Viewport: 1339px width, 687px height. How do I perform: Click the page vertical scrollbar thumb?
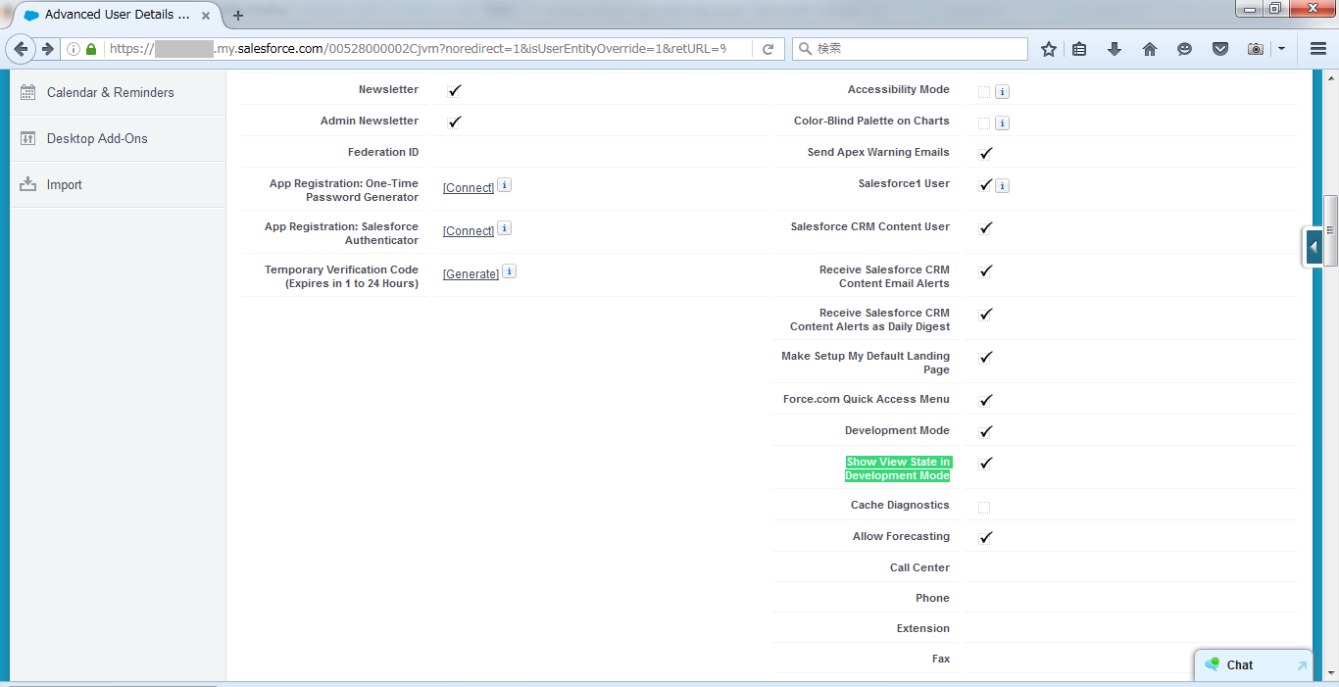point(1330,230)
